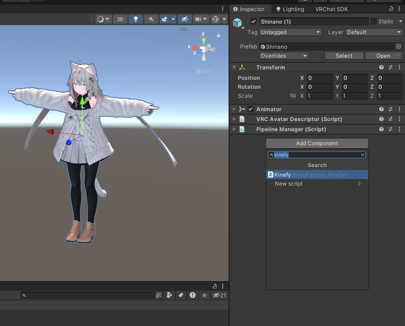
Task: Toggle the scene gizmo rotation lock
Action: [218, 35]
